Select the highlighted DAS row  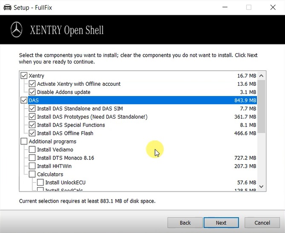click(142, 100)
